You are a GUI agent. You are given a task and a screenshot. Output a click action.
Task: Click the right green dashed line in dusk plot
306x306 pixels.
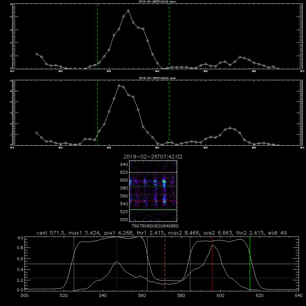coord(169,113)
